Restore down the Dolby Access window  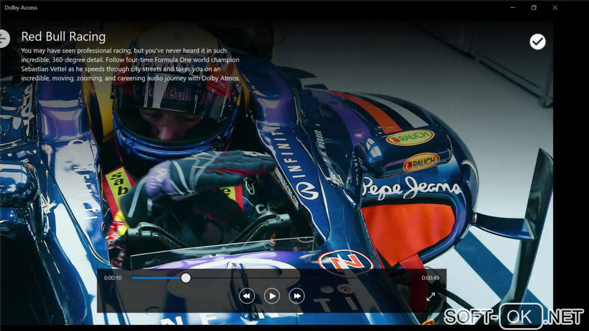[534, 7]
